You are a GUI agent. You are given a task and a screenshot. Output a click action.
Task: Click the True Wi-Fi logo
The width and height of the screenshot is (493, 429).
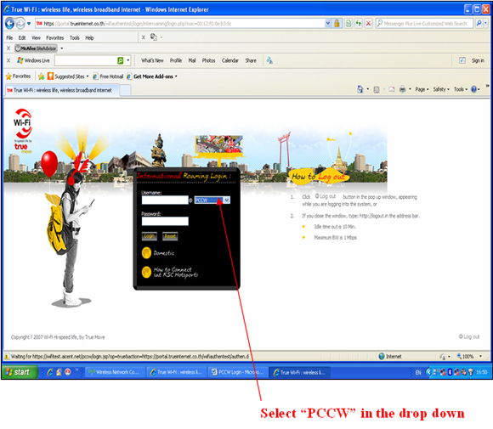point(23,131)
